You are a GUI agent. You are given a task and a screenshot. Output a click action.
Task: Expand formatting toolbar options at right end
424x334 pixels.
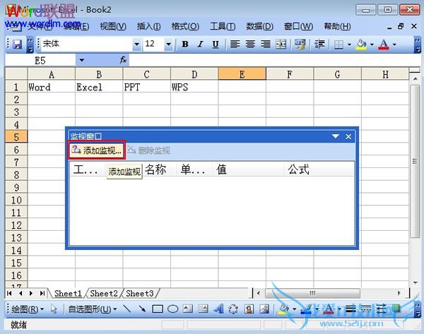[418, 44]
